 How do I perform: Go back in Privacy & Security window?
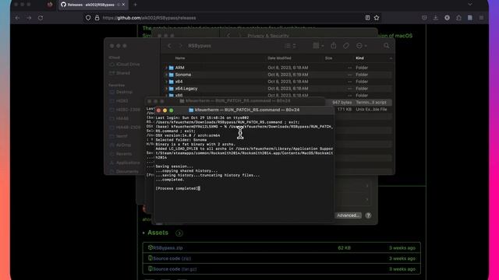pos(228,36)
